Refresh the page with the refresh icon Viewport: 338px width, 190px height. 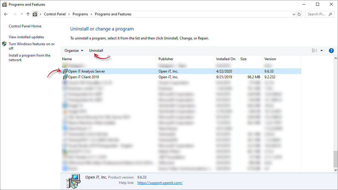click(299, 14)
